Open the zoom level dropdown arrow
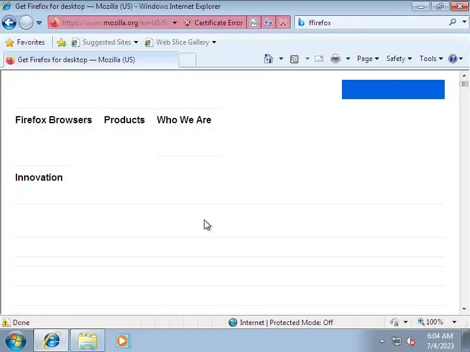Image resolution: width=470 pixels, height=352 pixels. [x=454, y=322]
